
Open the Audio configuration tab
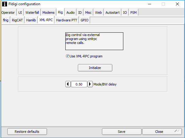coord(71,13)
